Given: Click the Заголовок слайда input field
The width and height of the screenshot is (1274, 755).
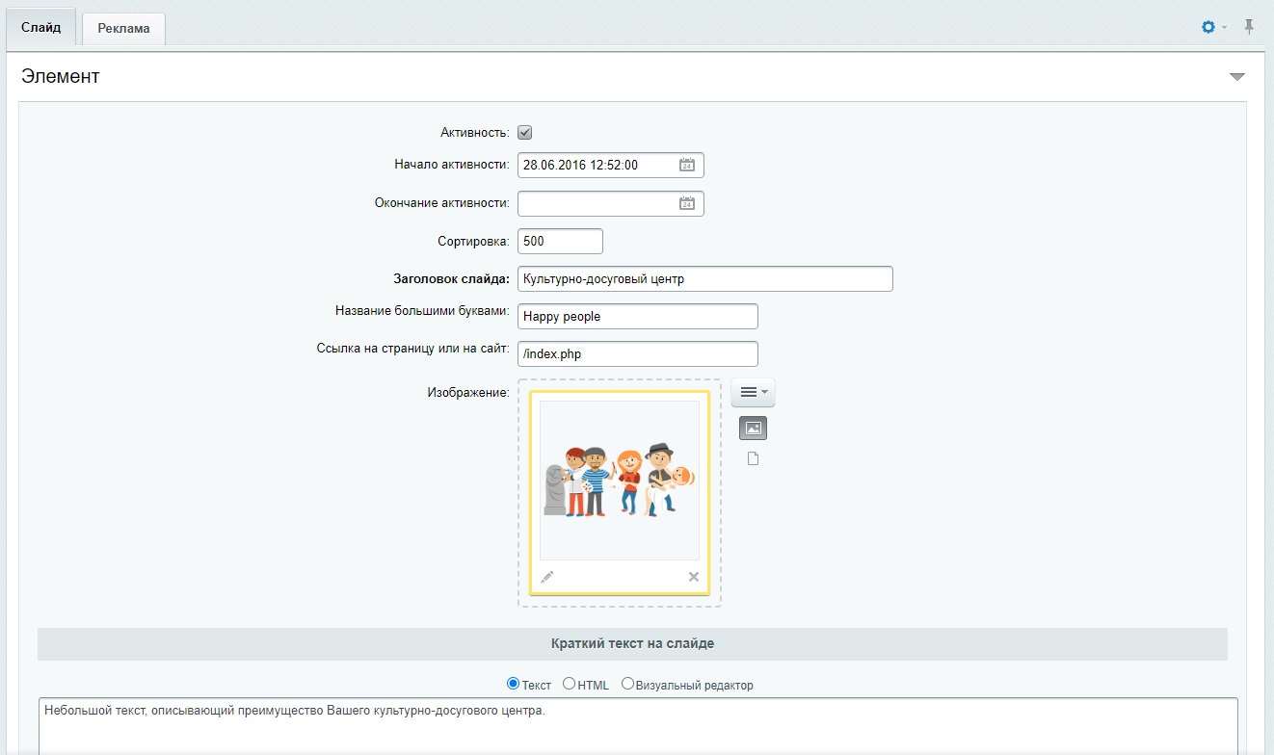Looking at the screenshot, I should coord(705,278).
